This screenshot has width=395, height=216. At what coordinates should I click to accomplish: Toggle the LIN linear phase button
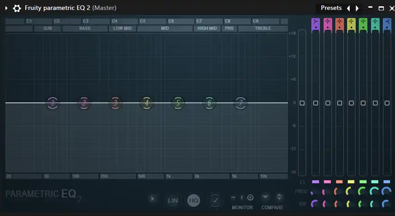(173, 200)
